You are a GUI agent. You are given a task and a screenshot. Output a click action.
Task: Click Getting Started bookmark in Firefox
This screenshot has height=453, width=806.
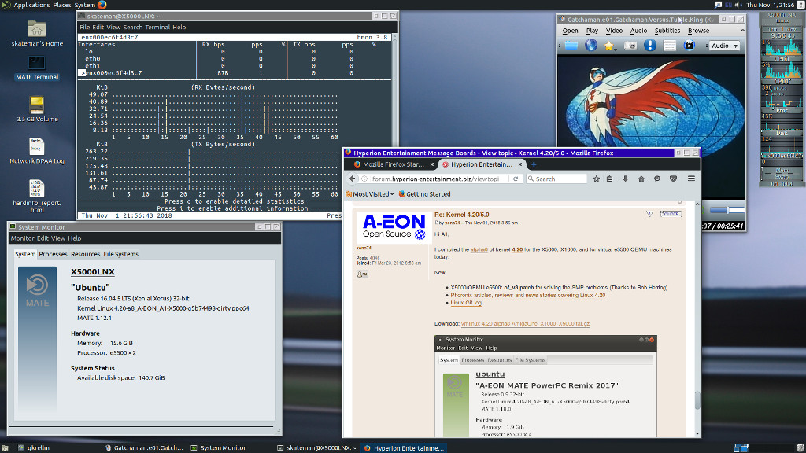pos(424,194)
